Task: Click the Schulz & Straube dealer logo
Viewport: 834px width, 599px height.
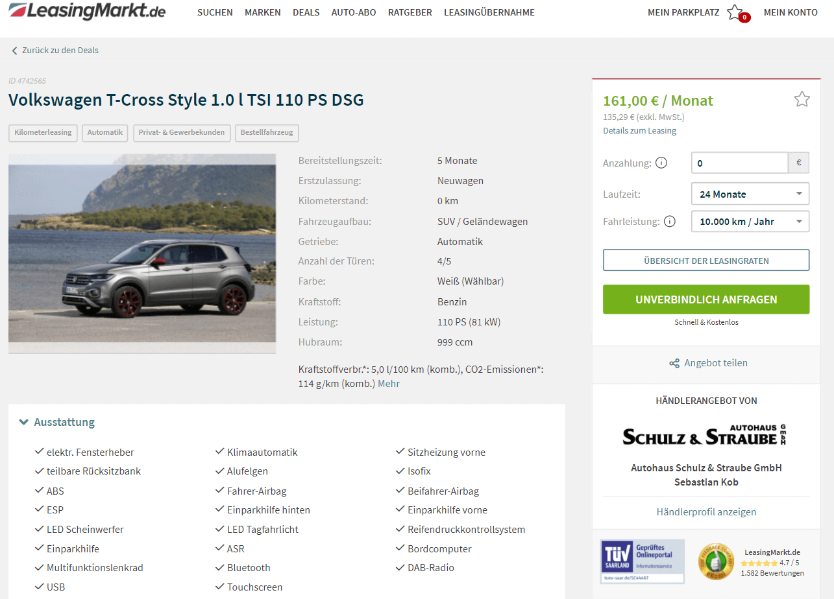Action: [x=706, y=436]
